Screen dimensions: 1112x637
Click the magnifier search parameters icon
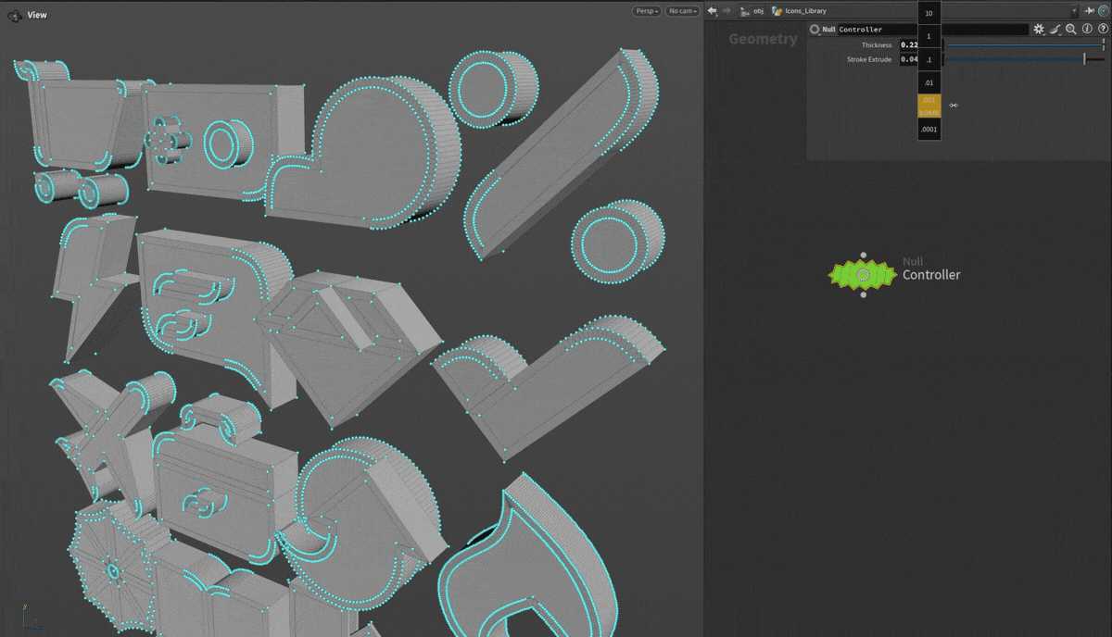click(1071, 30)
